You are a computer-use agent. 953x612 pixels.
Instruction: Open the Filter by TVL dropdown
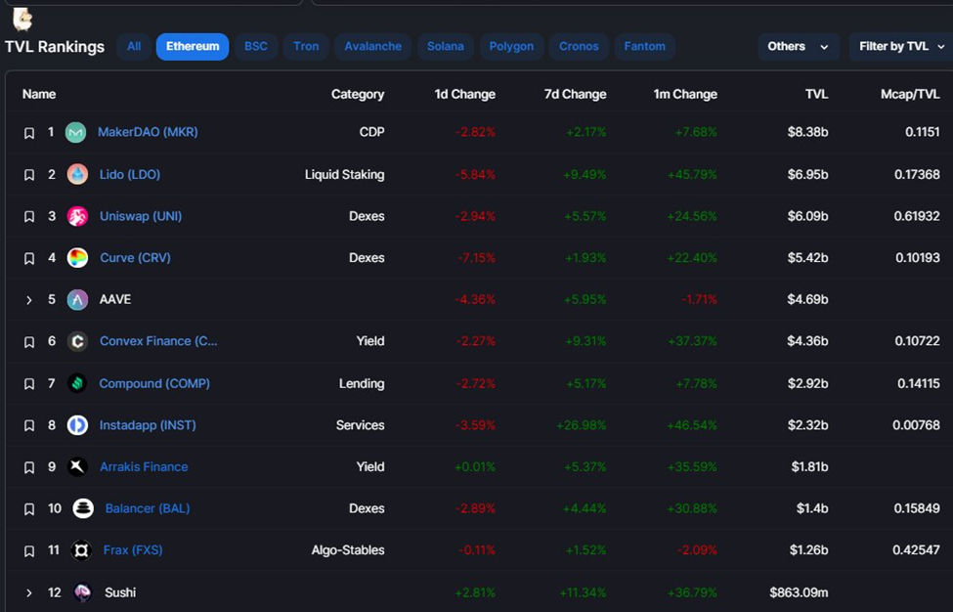(901, 47)
